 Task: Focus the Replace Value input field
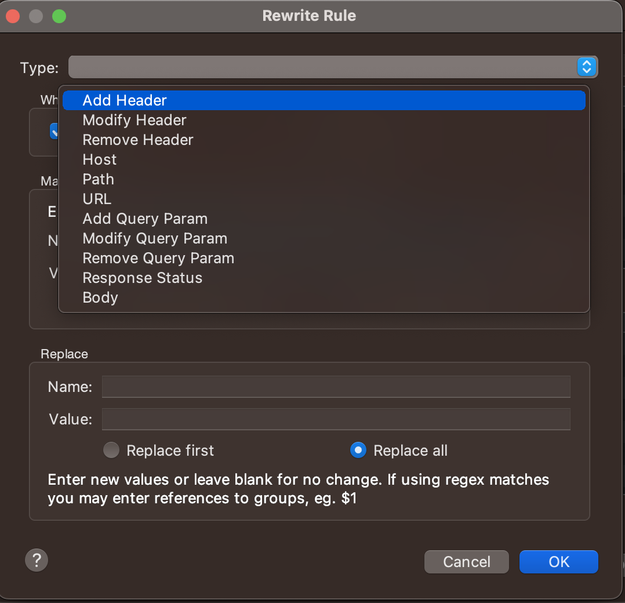(x=336, y=419)
